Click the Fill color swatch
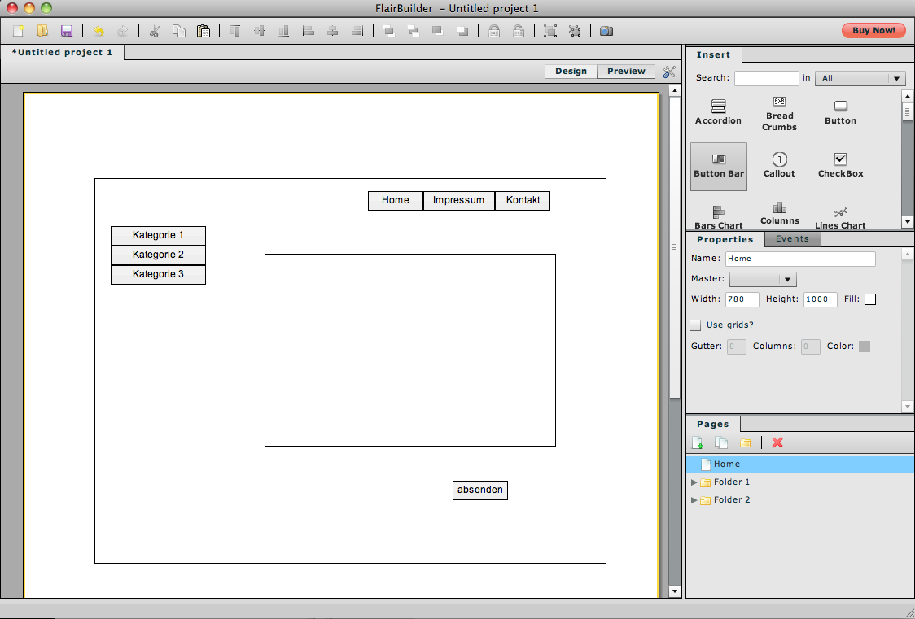This screenshot has height=619, width=915. click(870, 299)
